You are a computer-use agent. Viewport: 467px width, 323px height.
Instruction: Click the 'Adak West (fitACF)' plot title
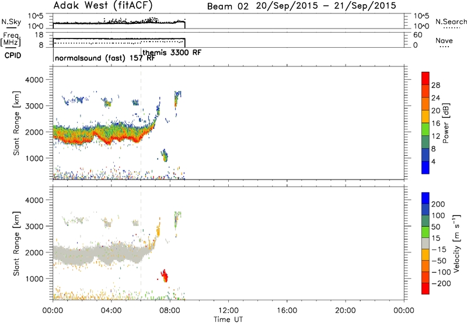pos(103,6)
